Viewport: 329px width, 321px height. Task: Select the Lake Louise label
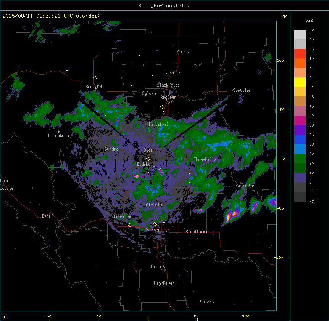7,185
